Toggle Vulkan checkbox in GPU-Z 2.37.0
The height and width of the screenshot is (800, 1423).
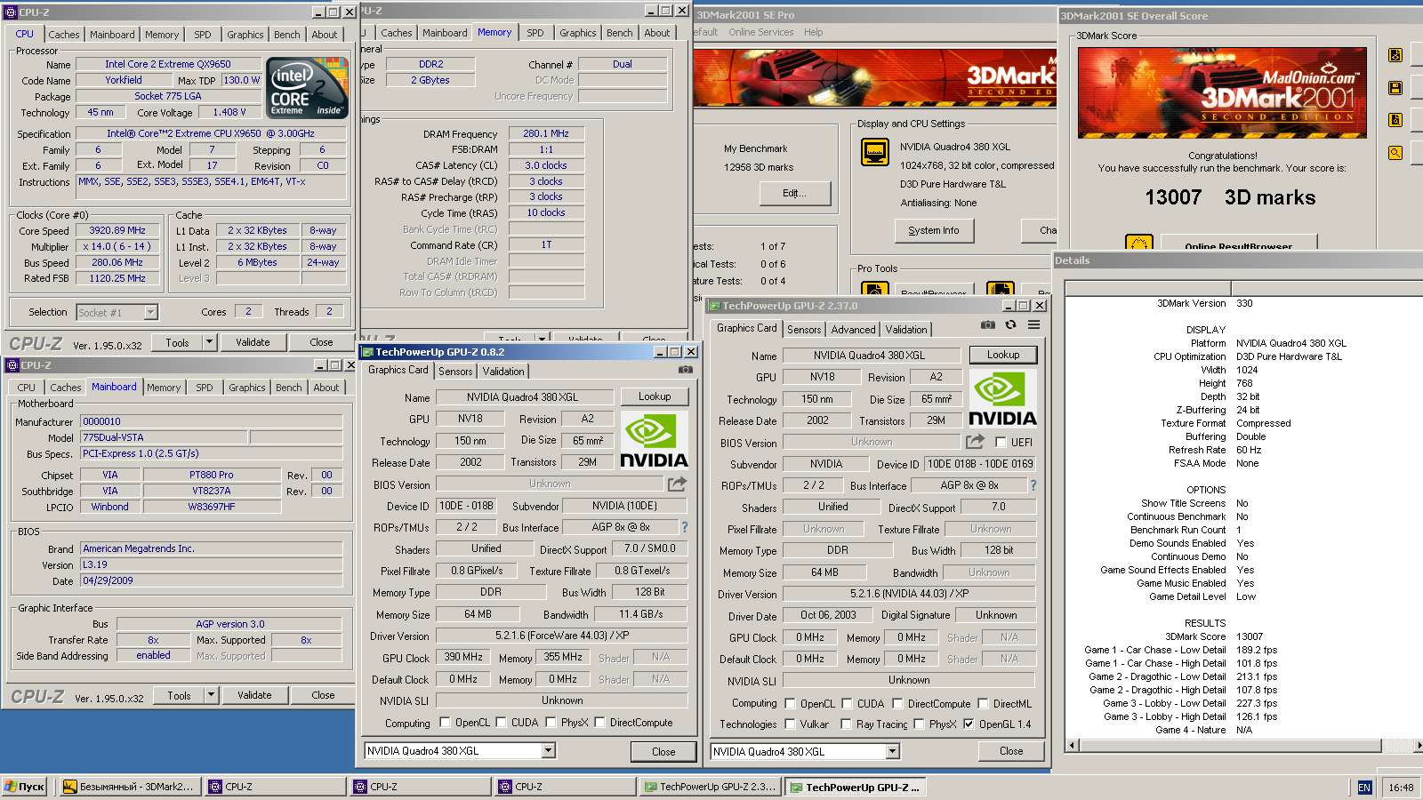click(x=790, y=724)
